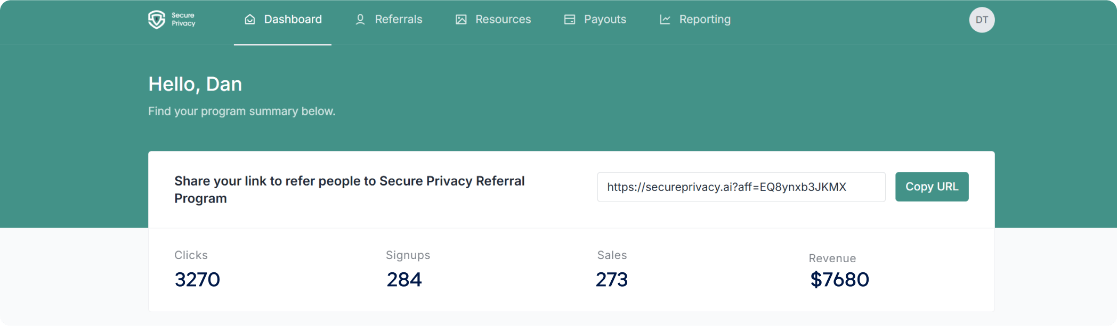
Task: Open the Resources tab
Action: tap(503, 20)
